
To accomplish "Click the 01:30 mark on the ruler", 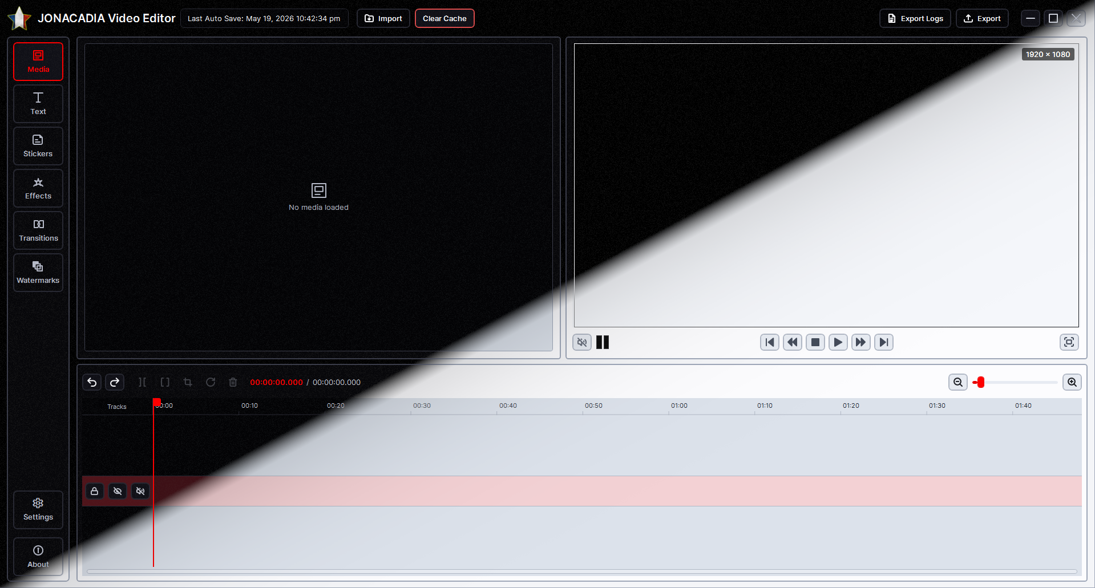I will click(x=937, y=405).
